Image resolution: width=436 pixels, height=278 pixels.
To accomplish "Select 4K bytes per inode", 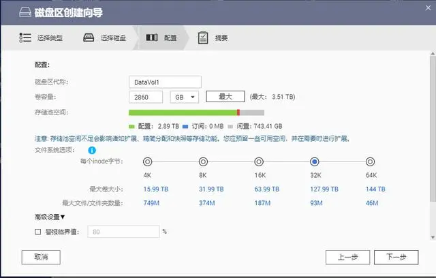I will point(147,161).
